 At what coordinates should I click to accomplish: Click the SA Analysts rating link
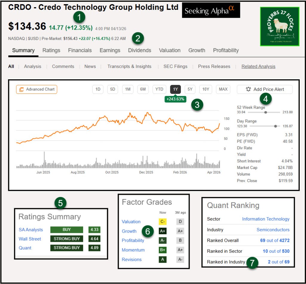click(31, 230)
